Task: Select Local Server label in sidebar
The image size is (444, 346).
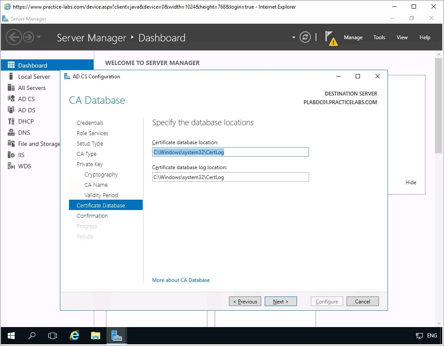Action: coord(34,77)
